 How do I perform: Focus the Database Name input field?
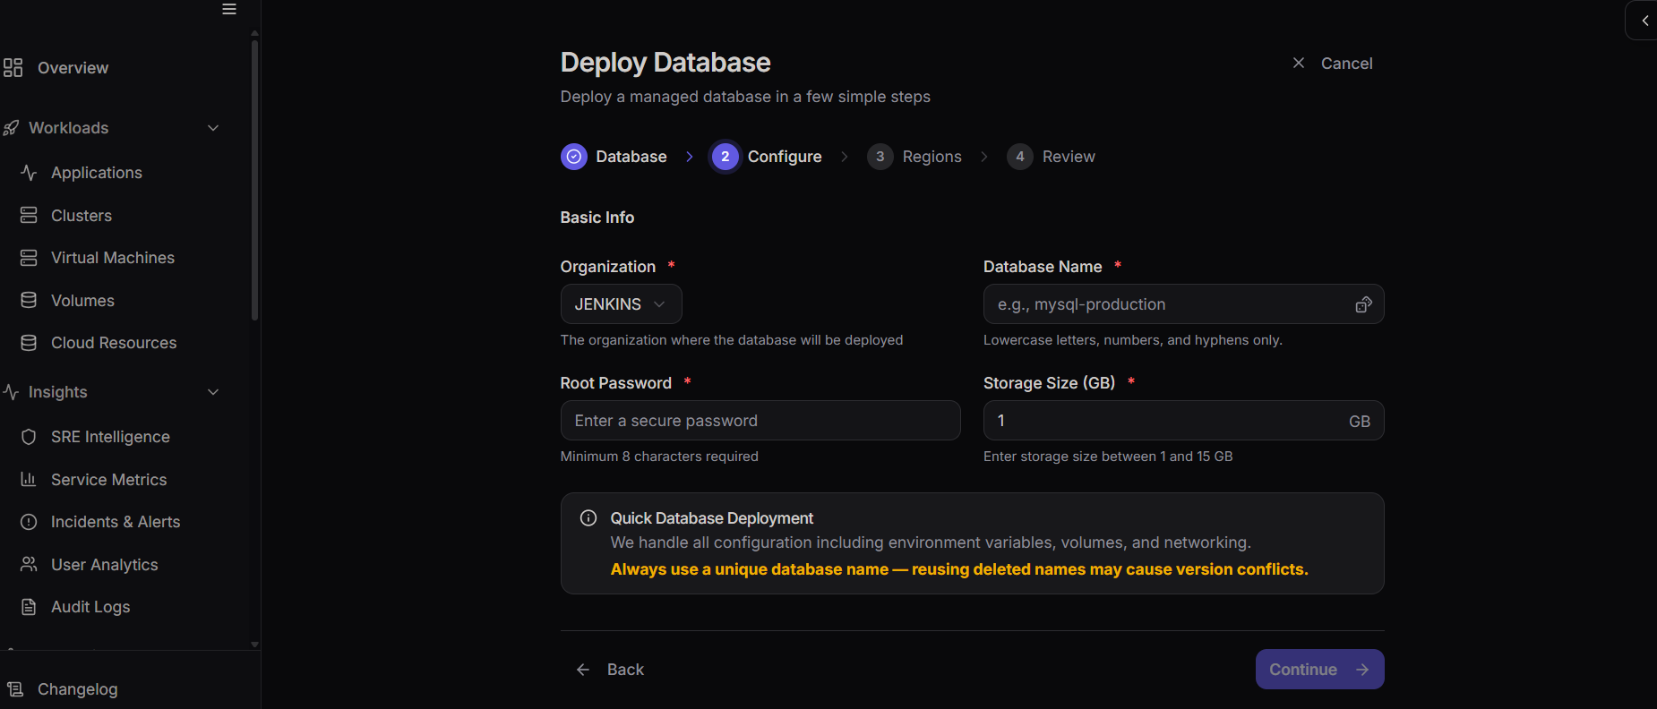click(1184, 304)
